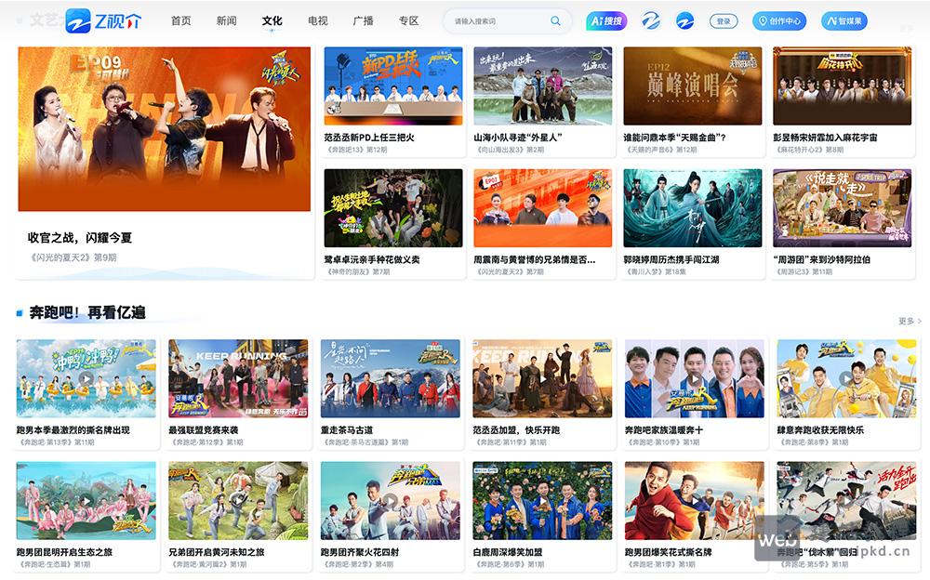930x580 pixels.
Task: Open the 收官之战,闪耀今夏 headline
Action: pos(79,238)
